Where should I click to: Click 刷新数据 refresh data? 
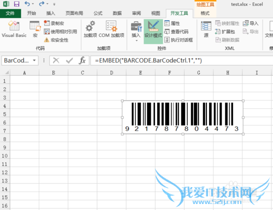click(227, 40)
